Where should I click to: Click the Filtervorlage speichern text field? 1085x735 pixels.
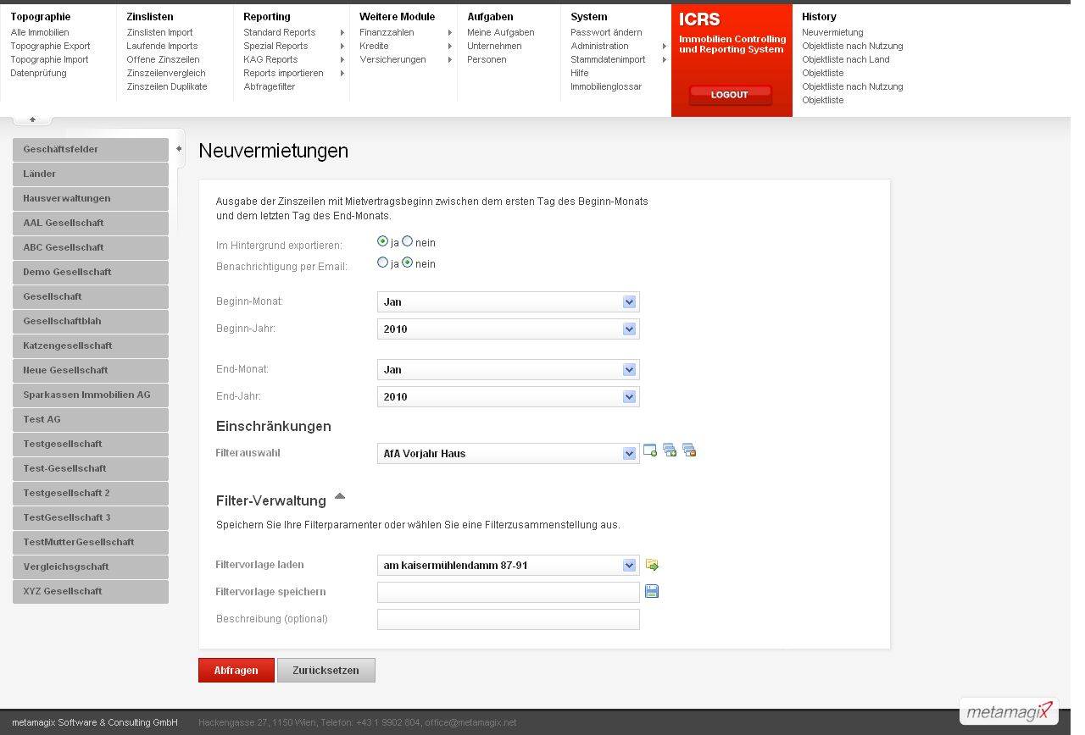tap(509, 592)
